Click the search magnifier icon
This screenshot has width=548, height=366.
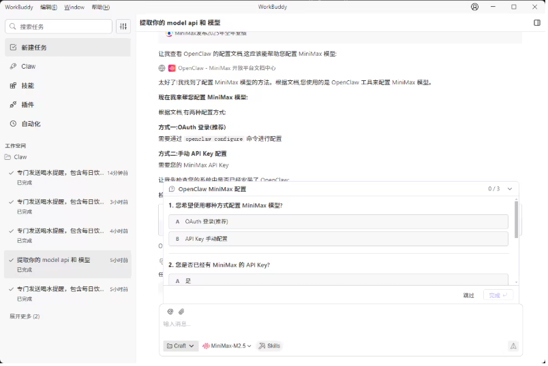point(13,27)
